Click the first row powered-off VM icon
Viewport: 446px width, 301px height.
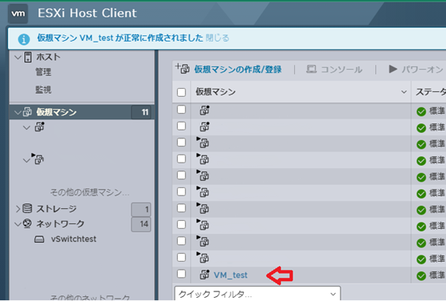tap(205, 110)
